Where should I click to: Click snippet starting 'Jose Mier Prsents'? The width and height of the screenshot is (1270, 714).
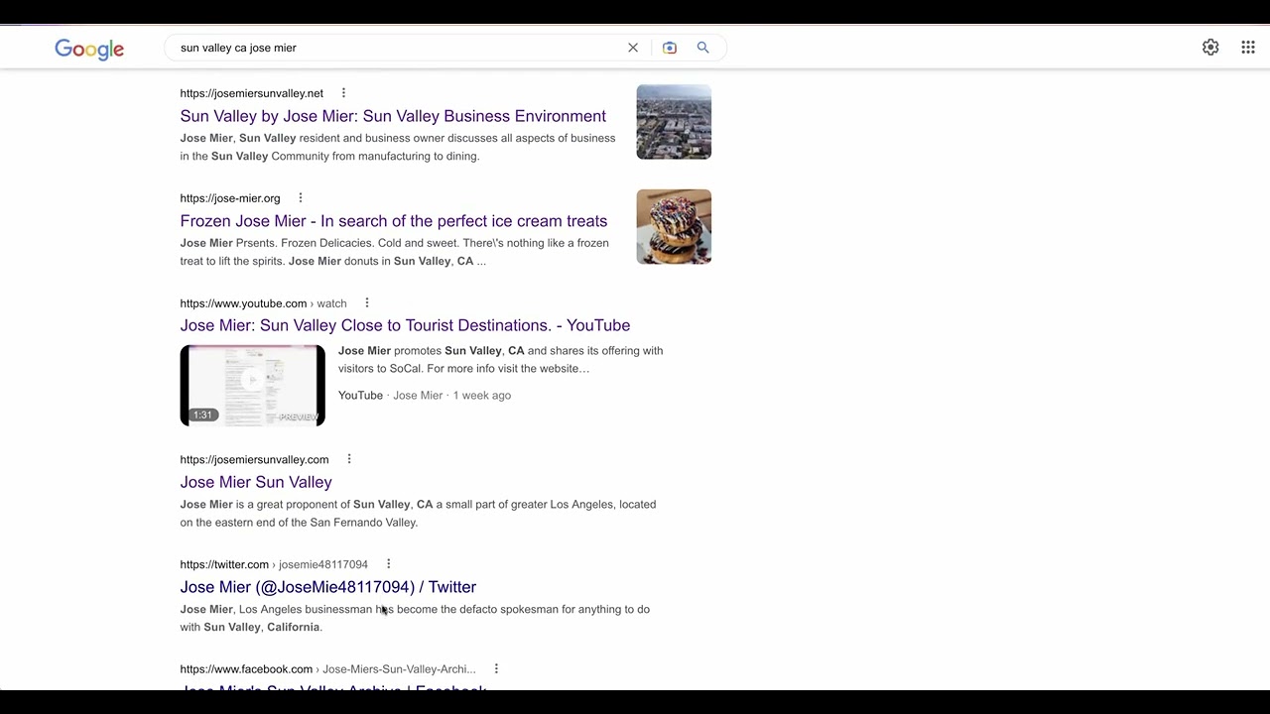point(395,252)
